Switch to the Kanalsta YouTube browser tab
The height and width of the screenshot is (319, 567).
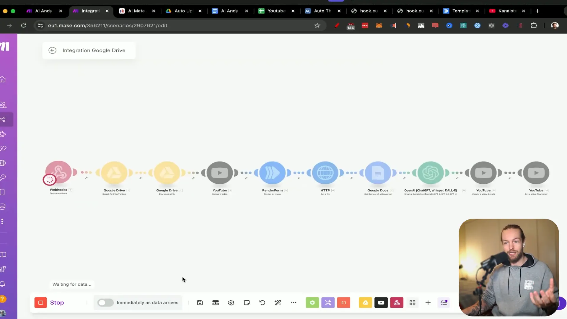pyautogui.click(x=507, y=11)
